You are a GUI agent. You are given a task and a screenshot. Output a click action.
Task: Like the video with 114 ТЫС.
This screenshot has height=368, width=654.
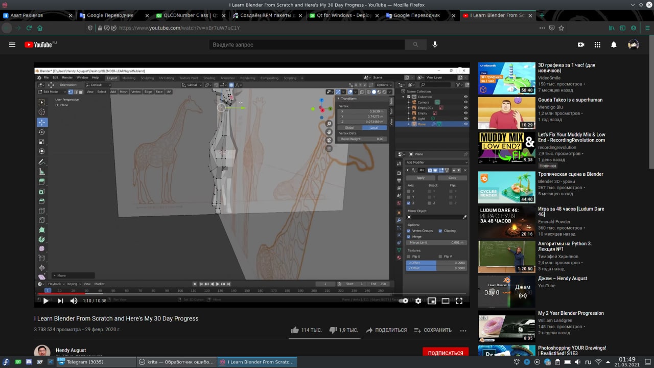pyautogui.click(x=306, y=330)
